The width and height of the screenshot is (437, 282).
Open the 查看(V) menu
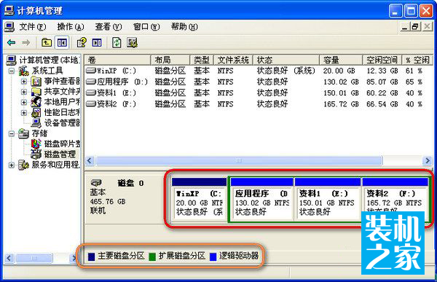click(109, 27)
